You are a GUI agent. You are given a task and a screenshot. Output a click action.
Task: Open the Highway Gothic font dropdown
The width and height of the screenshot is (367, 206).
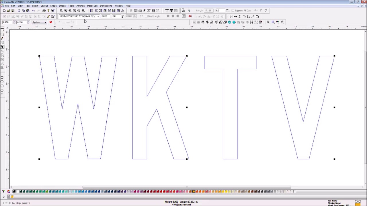point(98,16)
